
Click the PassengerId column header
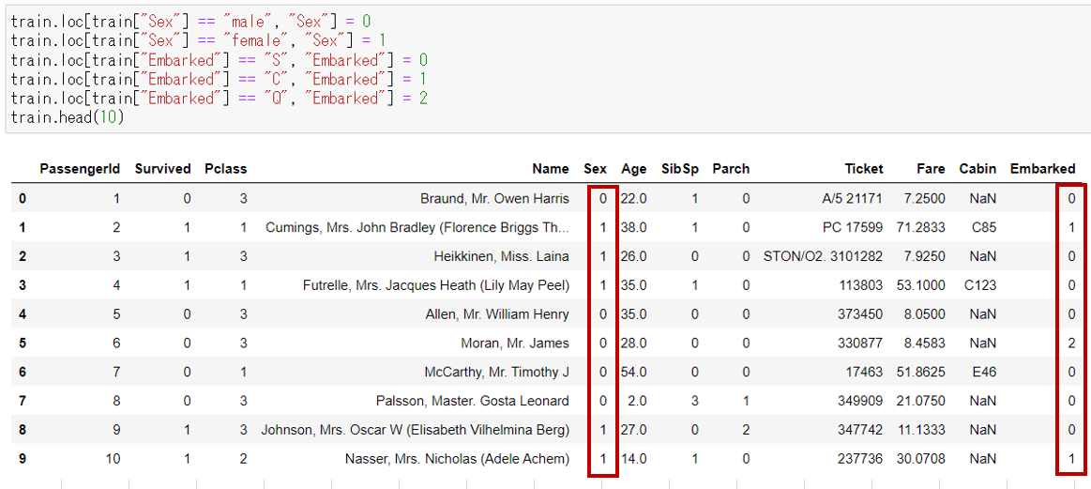pyautogui.click(x=80, y=169)
